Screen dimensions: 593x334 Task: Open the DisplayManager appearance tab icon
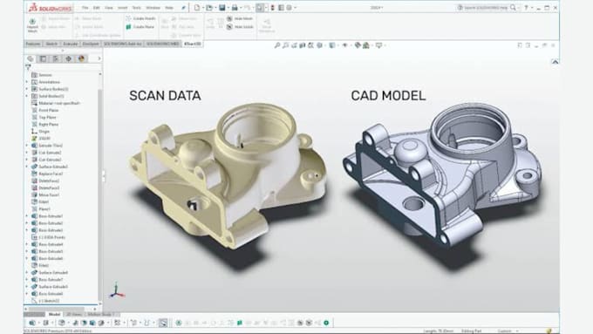point(81,58)
